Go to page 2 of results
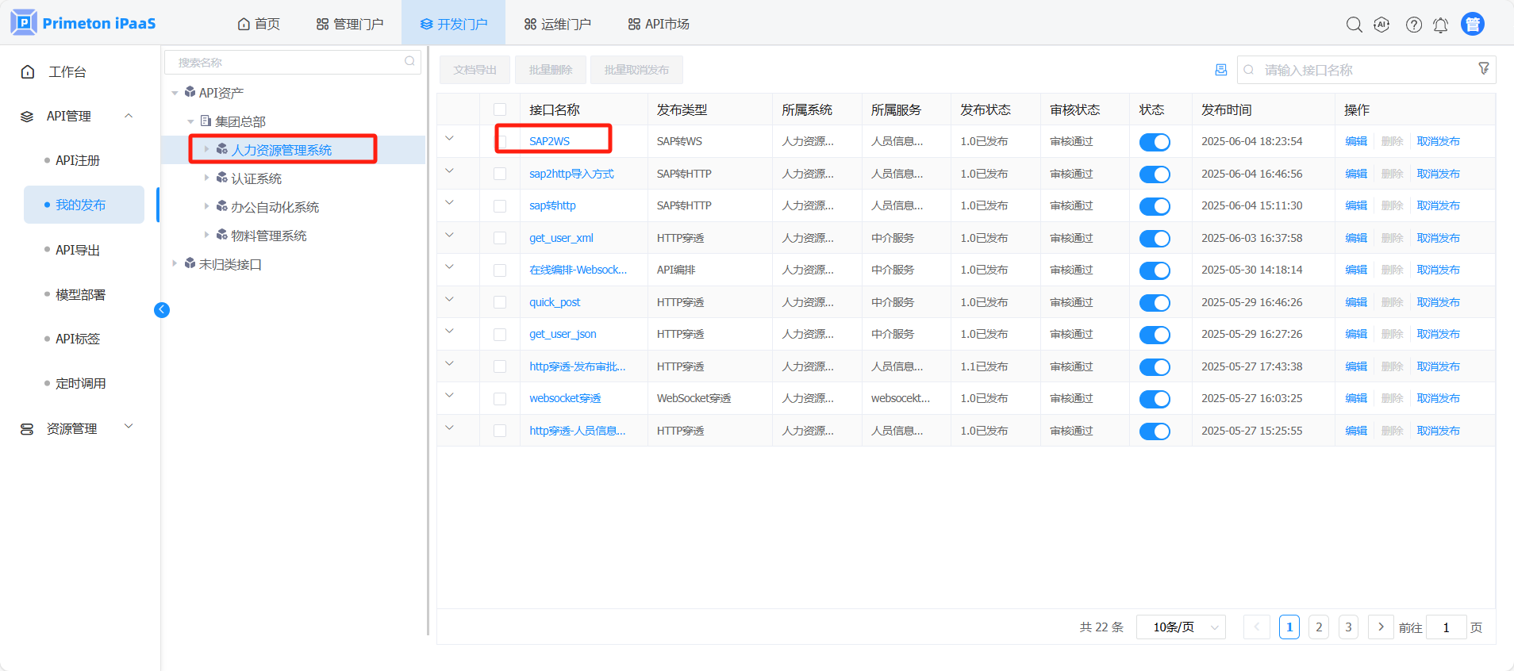 (x=1318, y=627)
